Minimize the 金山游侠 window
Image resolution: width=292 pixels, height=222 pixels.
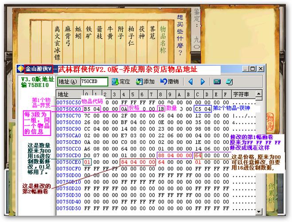(x=245, y=69)
